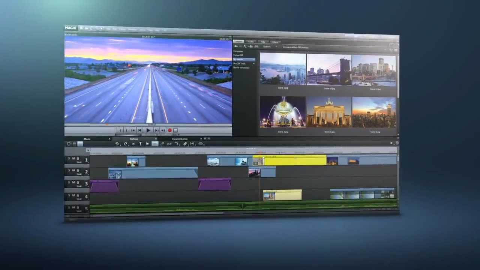
Task: Open the Holiday project tab
Action: [134, 139]
